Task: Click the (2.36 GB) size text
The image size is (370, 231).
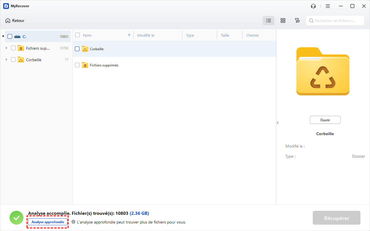Action: tap(139, 213)
